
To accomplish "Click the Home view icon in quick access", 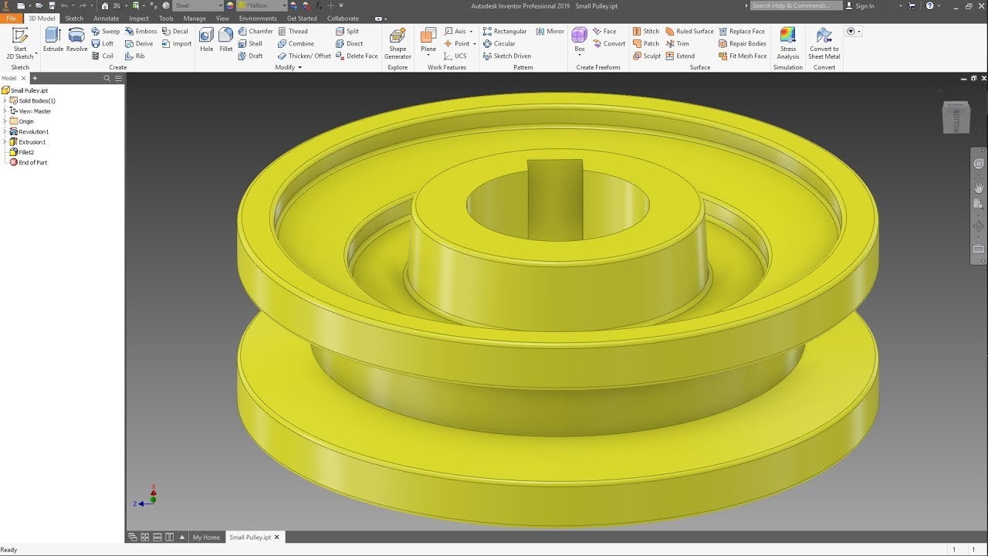I will 105,5.
